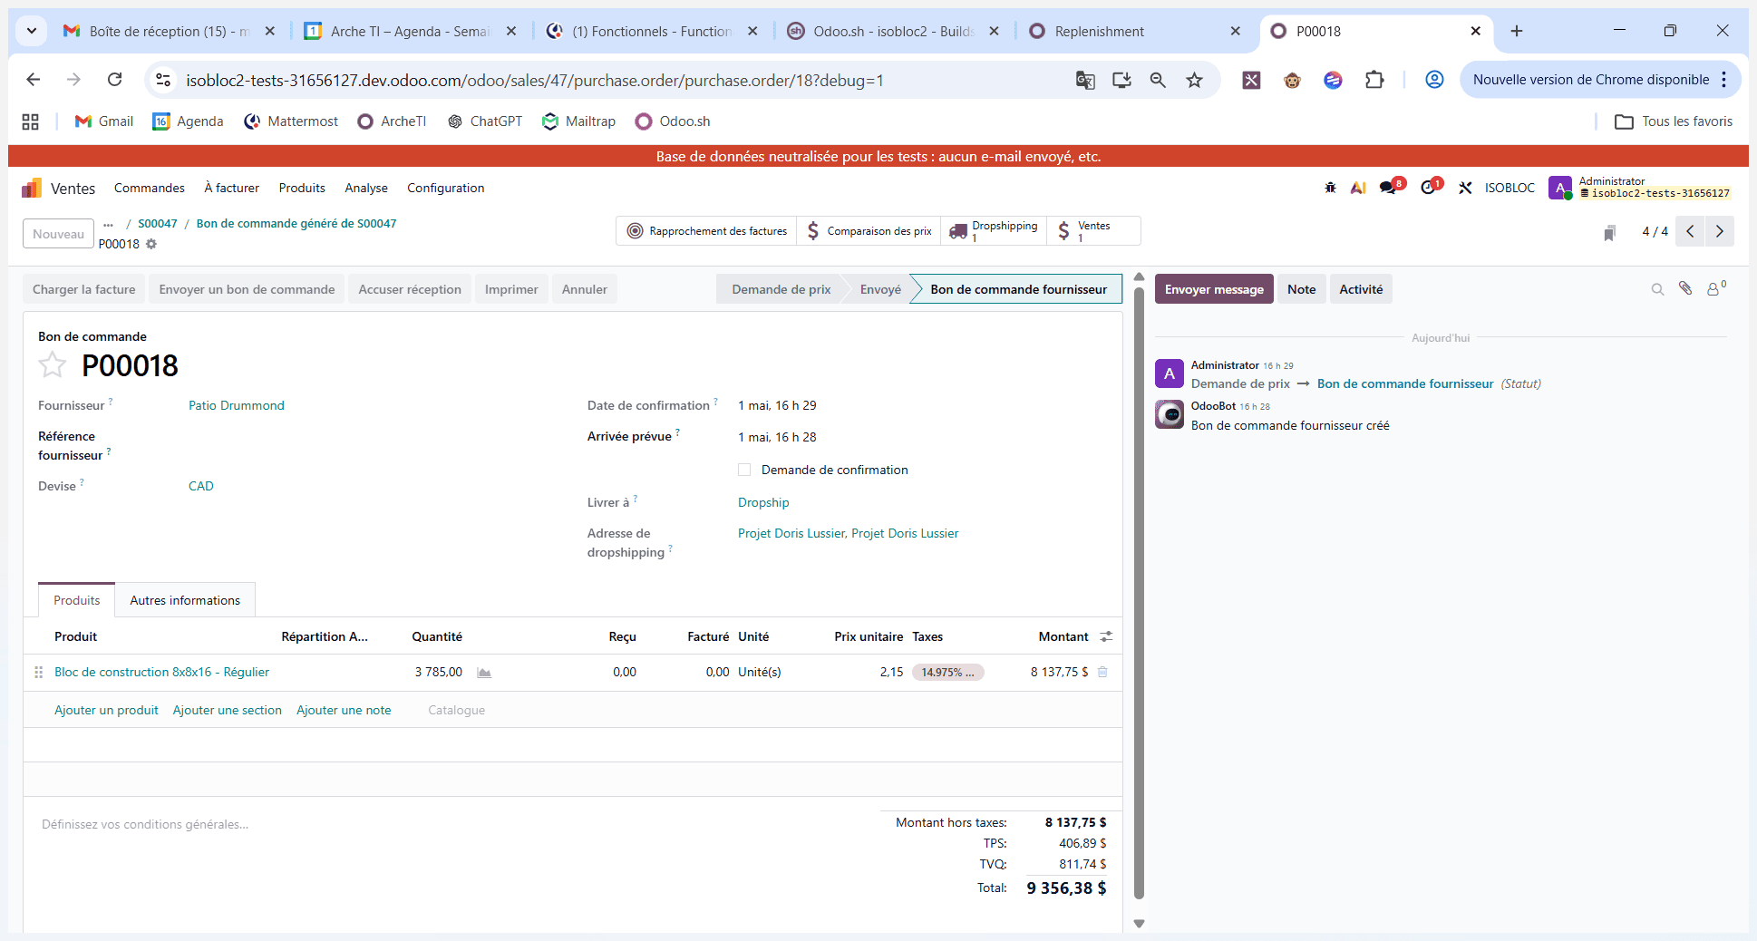Viewport: 1757px width, 941px height.
Task: Open the wrench tools icon beside ISOBLOC
Action: (x=1465, y=188)
